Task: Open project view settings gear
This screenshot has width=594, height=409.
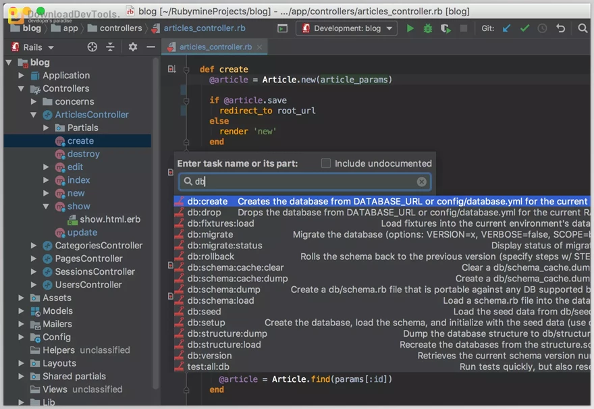Action: click(132, 47)
